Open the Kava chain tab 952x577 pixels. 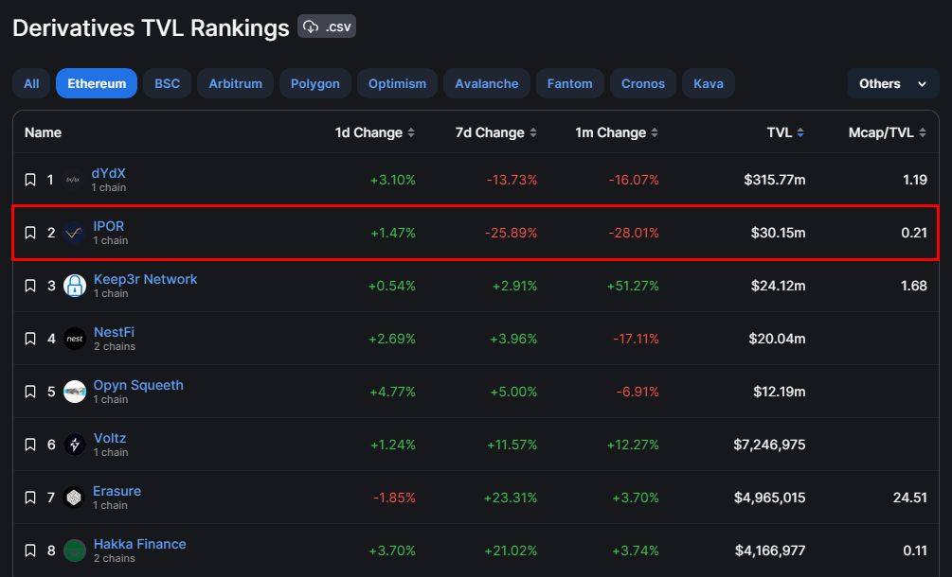[x=709, y=83]
